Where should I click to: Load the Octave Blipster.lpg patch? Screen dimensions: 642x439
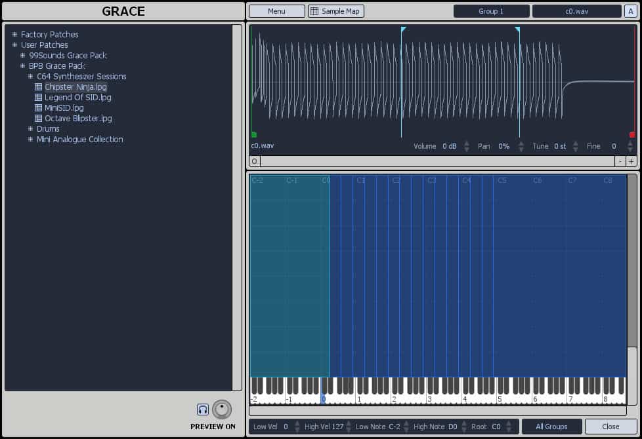coord(78,119)
